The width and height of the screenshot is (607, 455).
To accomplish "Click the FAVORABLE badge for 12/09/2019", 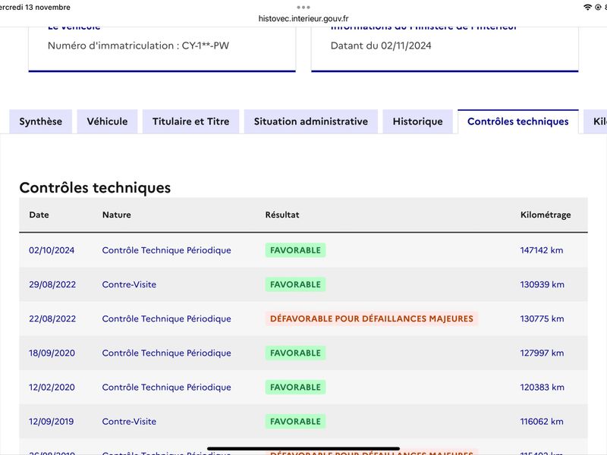I will coord(295,422).
